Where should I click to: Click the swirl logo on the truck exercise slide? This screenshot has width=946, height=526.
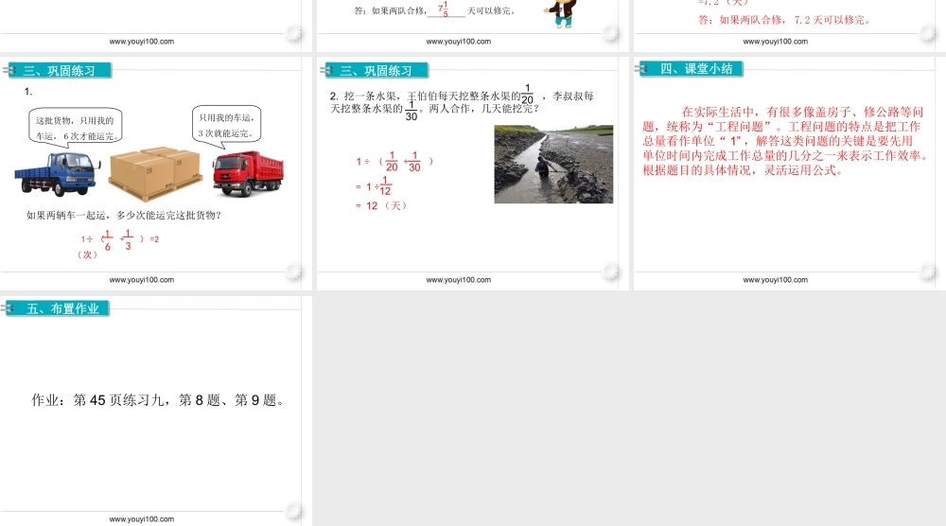[294, 272]
